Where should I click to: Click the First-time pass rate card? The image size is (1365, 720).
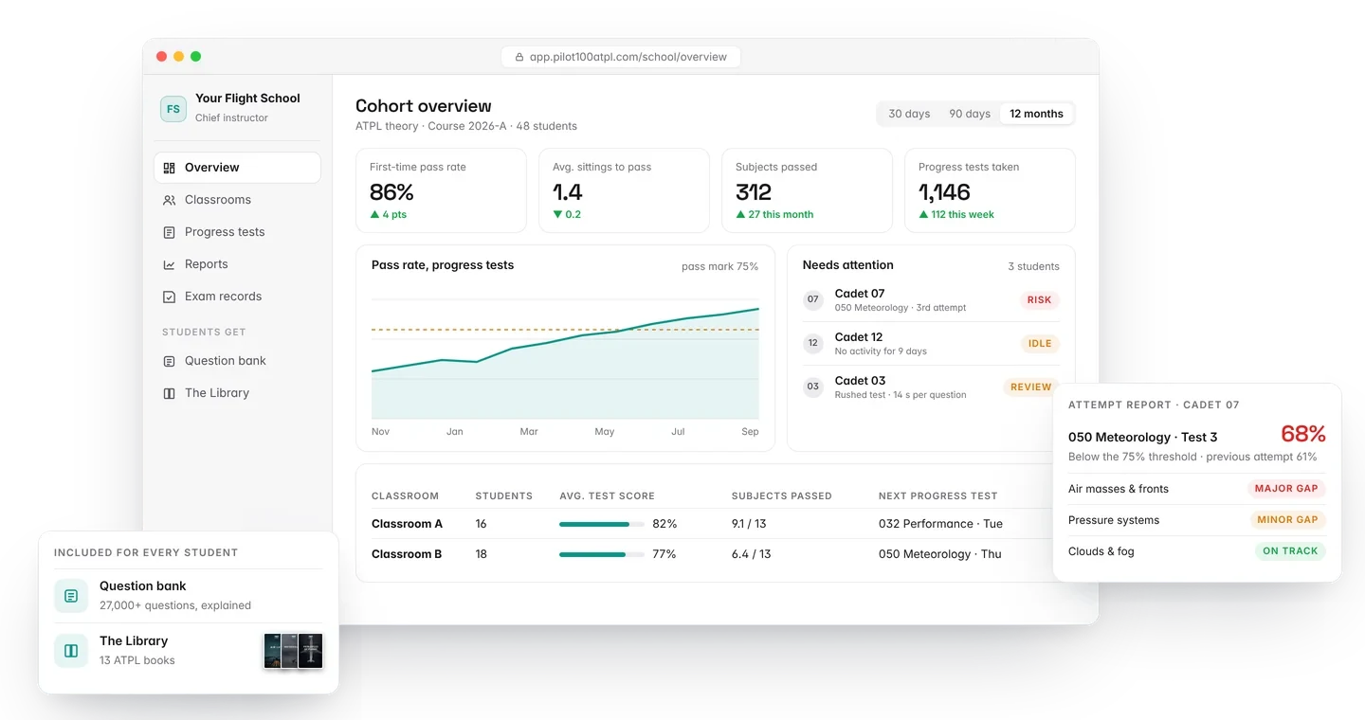coord(442,190)
